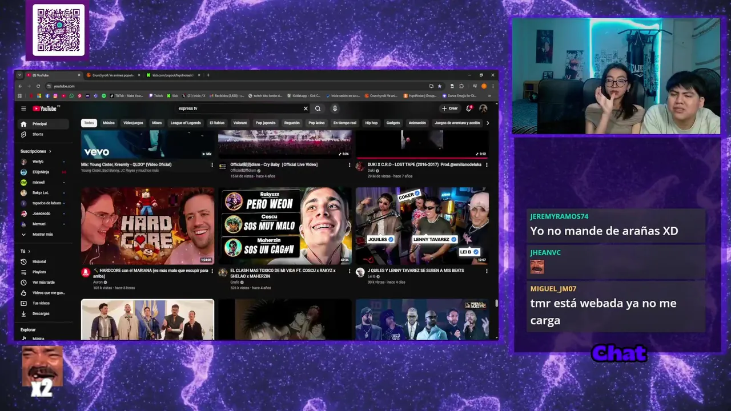Open Principal in the sidebar
Viewport: 731px width, 411px height.
click(x=44, y=124)
